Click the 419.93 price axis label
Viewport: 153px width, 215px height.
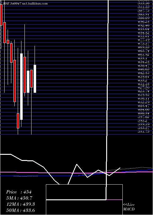click(143, 95)
